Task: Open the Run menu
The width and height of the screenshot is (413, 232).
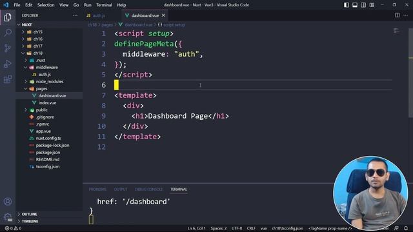Action: [x=88, y=5]
